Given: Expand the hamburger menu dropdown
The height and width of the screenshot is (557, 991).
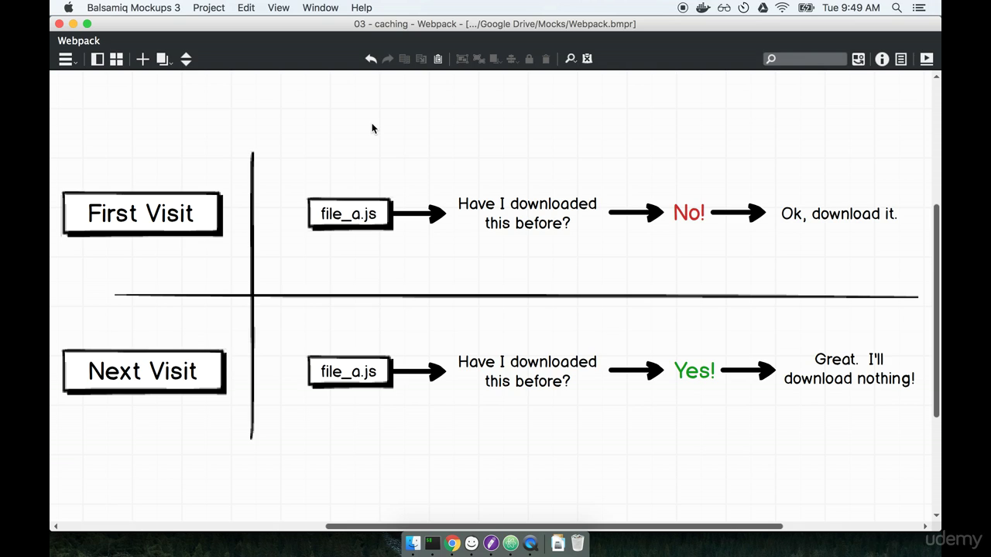Looking at the screenshot, I should click(65, 59).
